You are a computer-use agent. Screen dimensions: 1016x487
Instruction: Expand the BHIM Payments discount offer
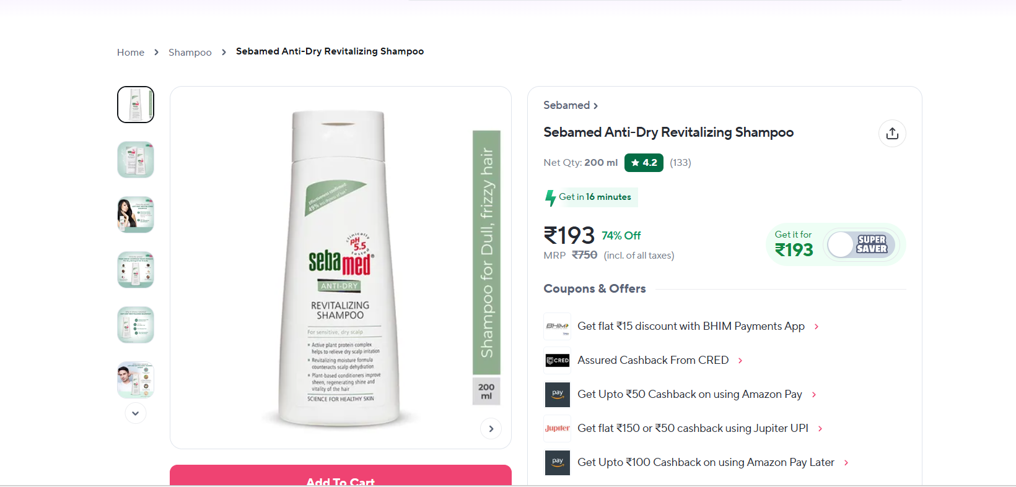pos(817,327)
